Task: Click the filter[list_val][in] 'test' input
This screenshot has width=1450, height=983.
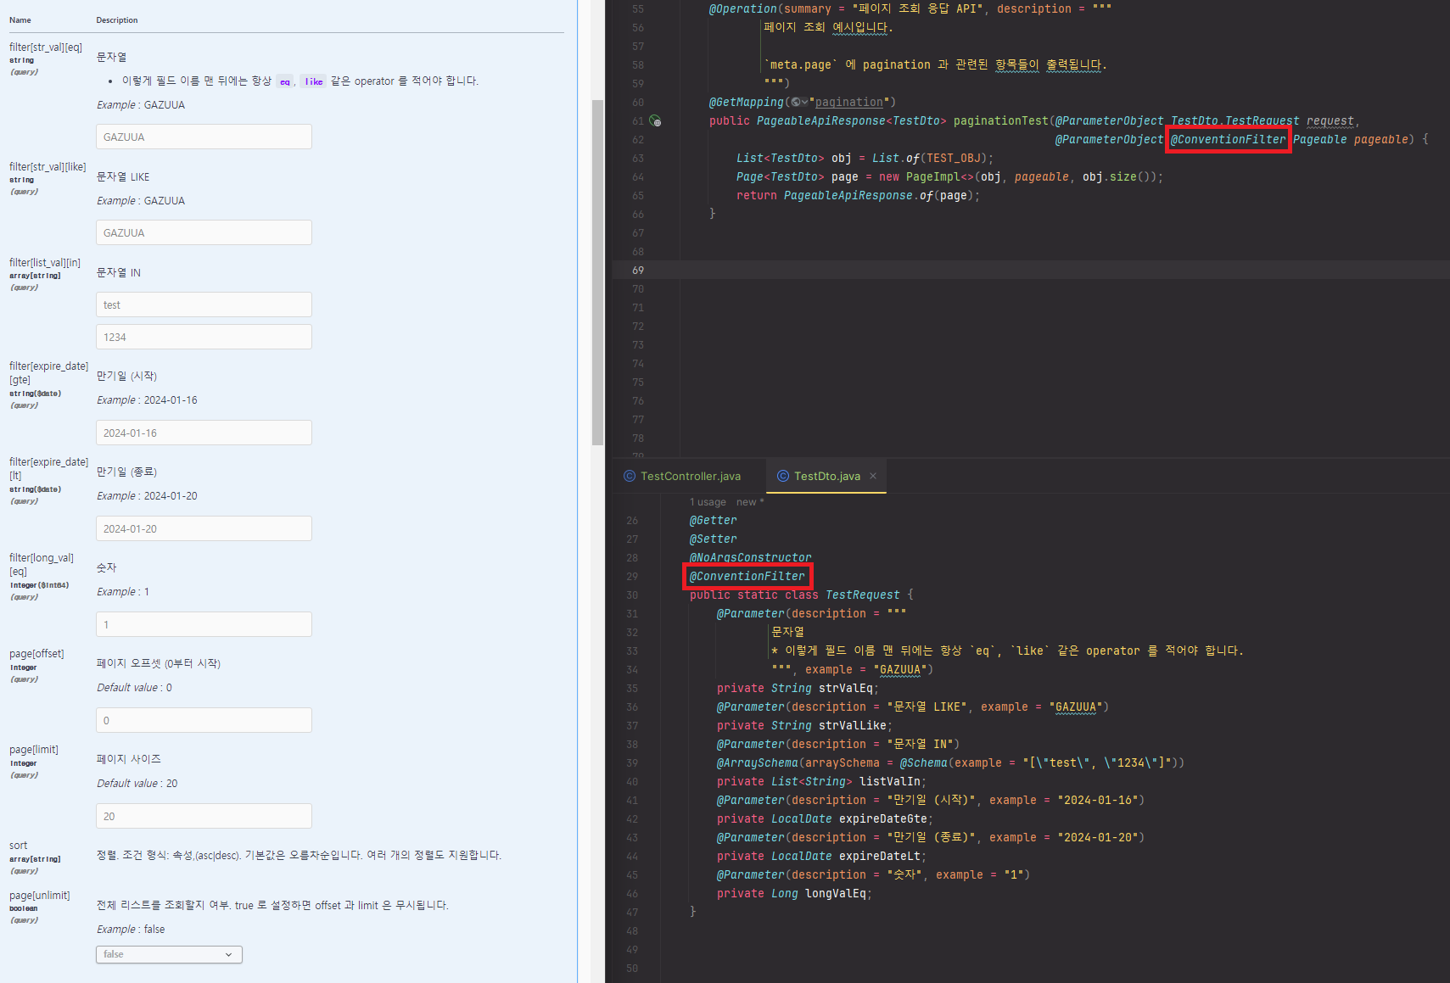Action: [x=204, y=304]
